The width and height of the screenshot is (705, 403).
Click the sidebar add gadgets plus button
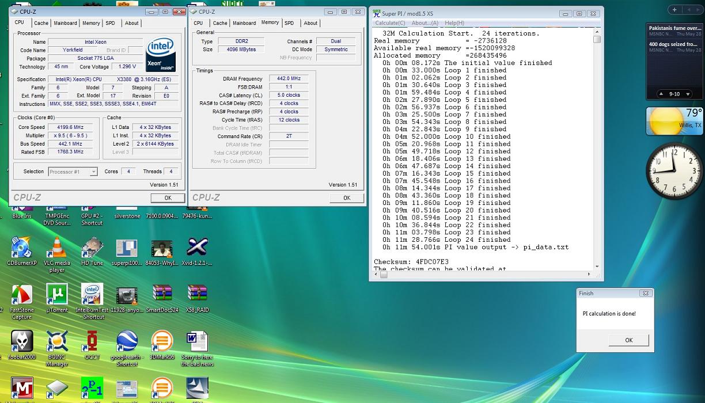pyautogui.click(x=674, y=9)
